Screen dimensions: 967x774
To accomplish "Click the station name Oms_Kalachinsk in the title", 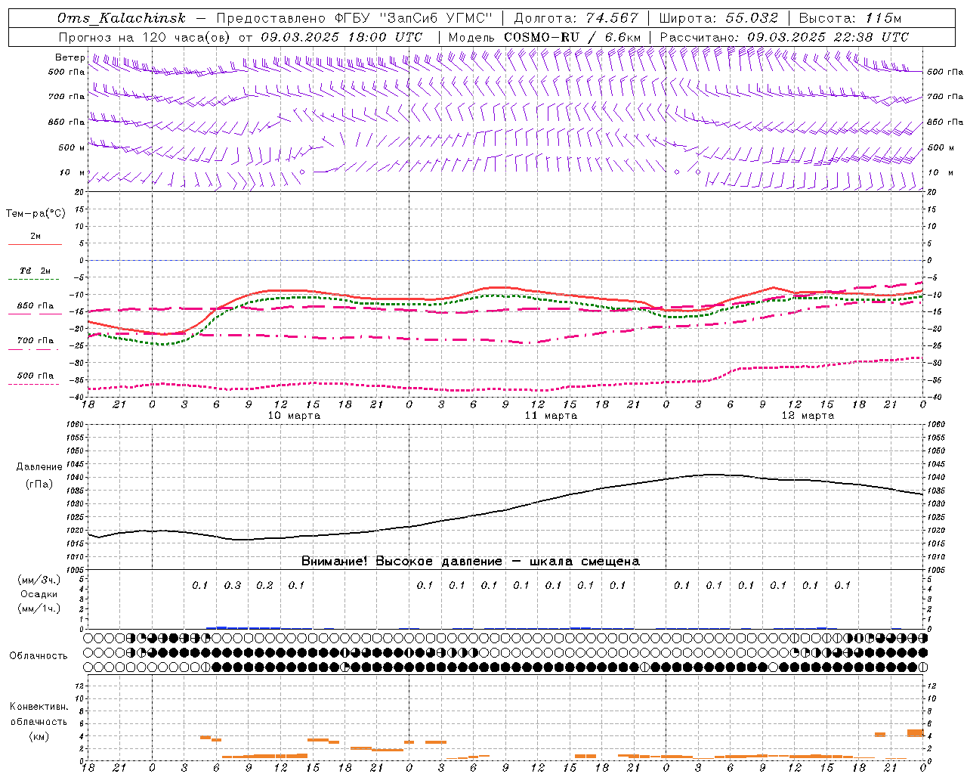I will tap(121, 18).
